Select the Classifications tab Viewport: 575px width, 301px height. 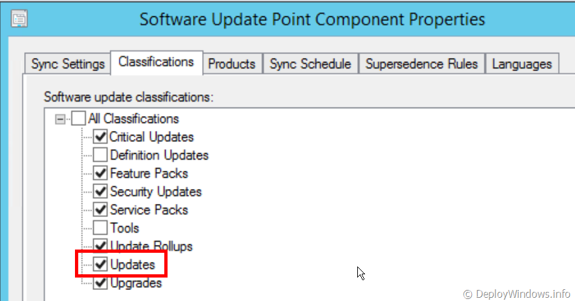pos(156,63)
